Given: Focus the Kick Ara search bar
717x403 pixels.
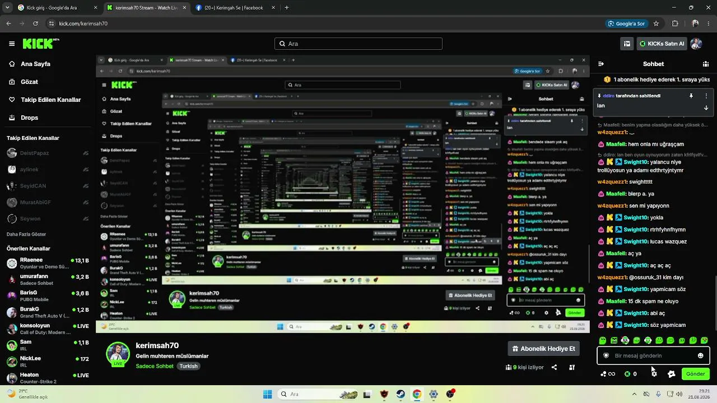Looking at the screenshot, I should (x=358, y=44).
